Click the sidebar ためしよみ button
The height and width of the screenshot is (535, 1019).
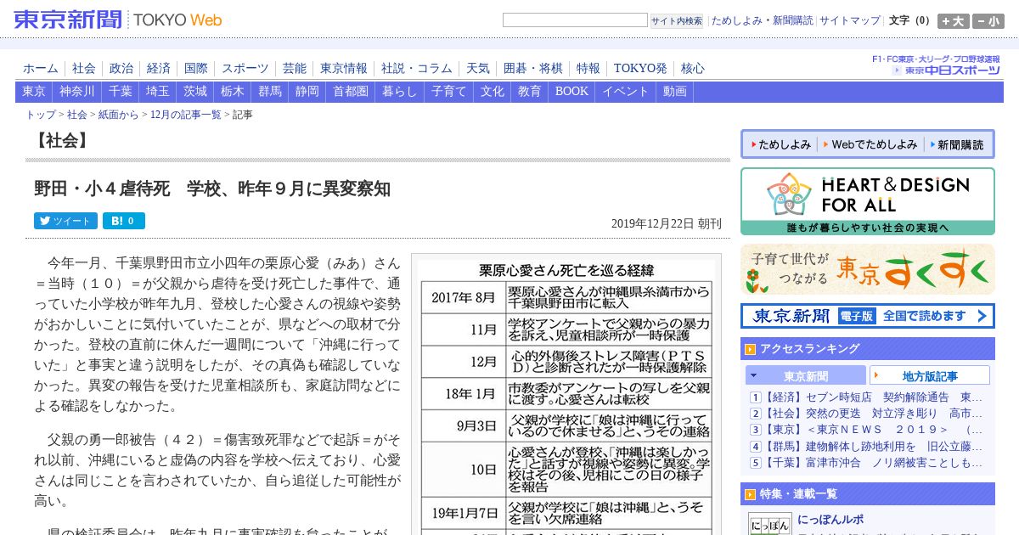[x=780, y=144]
